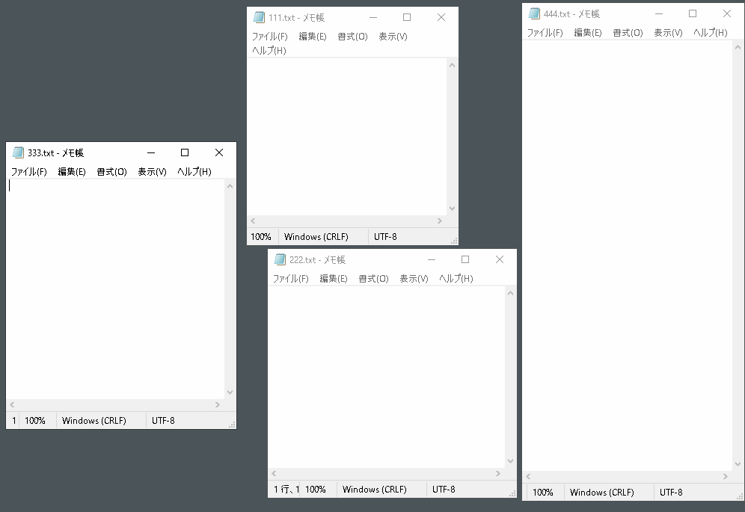Open the 表示(V) menu in 444.txt
The width and height of the screenshot is (745, 512).
pos(666,32)
